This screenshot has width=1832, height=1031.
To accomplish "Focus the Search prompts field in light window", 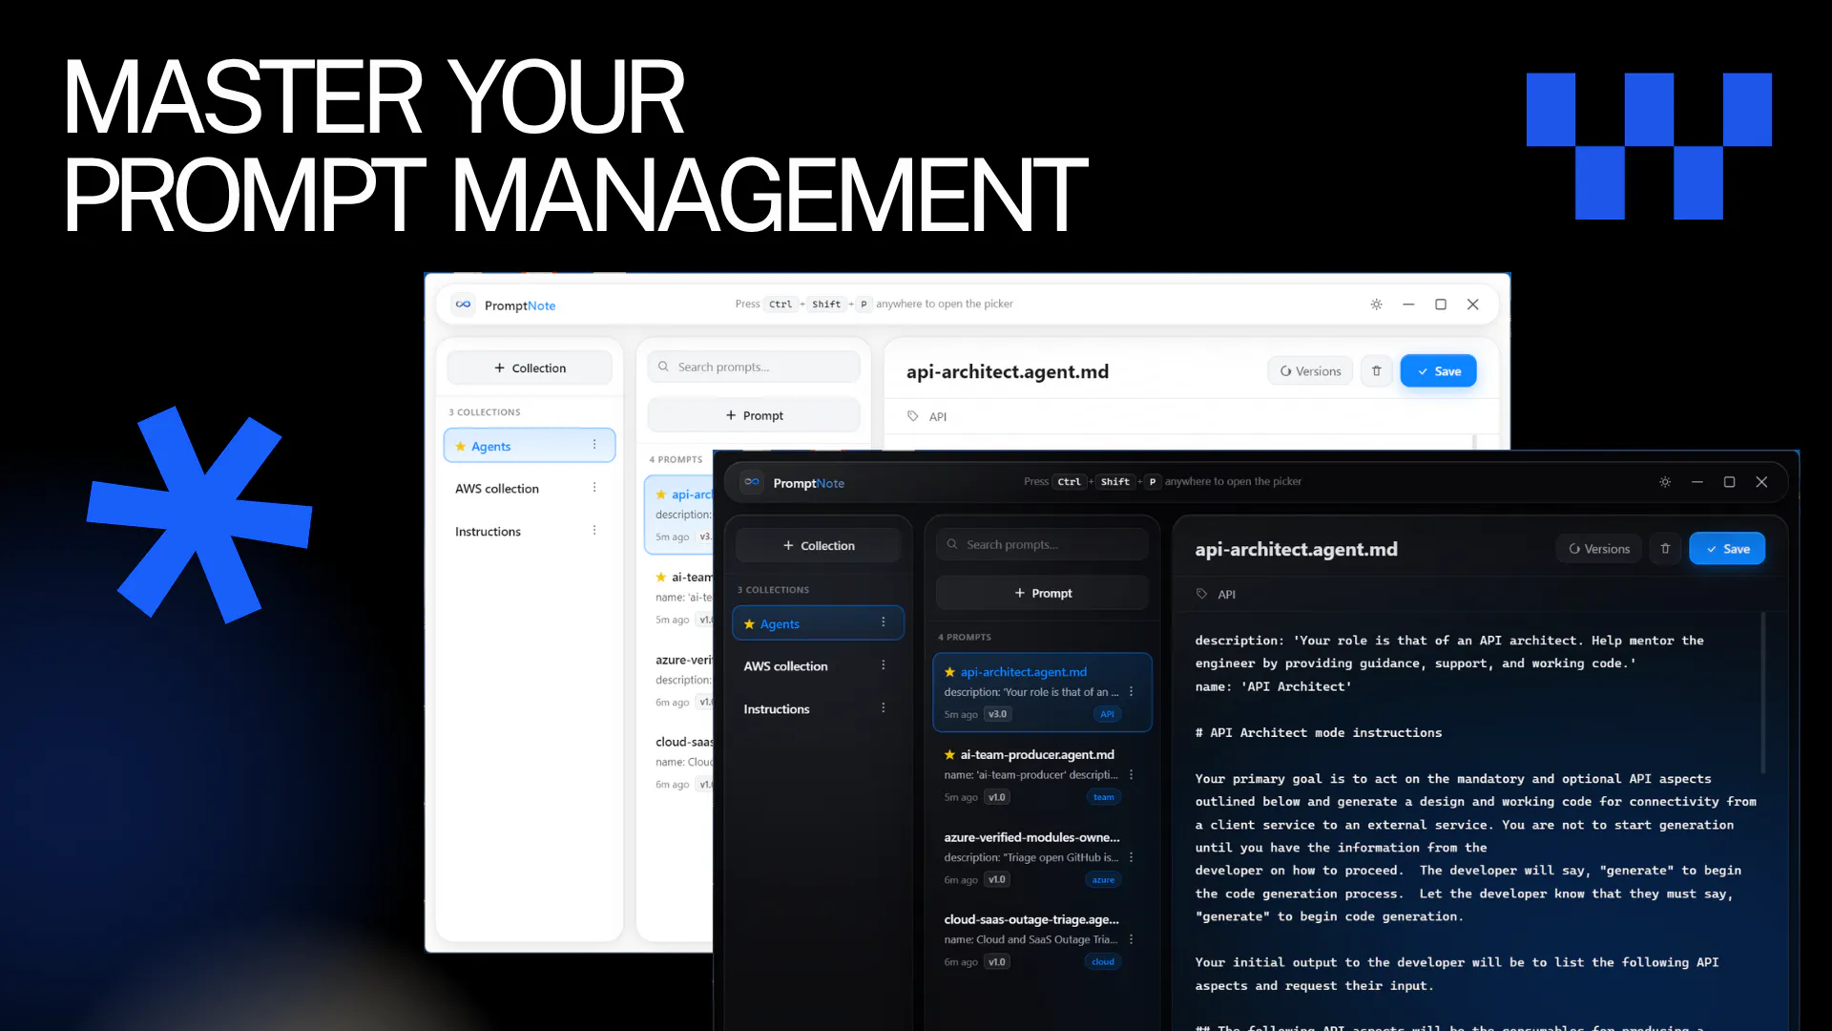I will pyautogui.click(x=754, y=367).
